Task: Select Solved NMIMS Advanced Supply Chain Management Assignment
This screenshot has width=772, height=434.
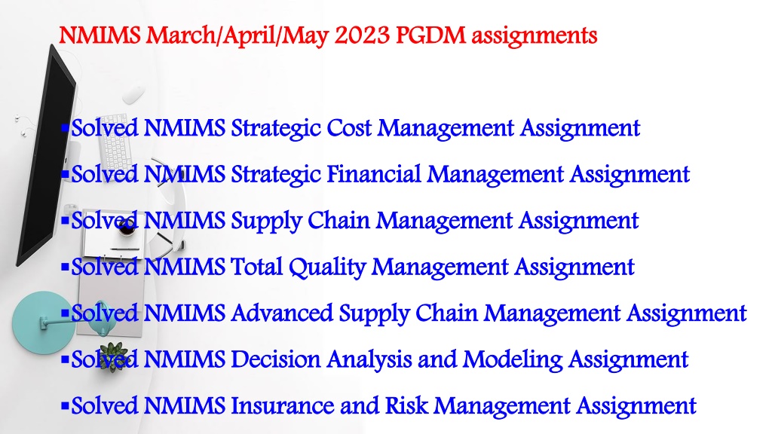Action: [x=409, y=313]
